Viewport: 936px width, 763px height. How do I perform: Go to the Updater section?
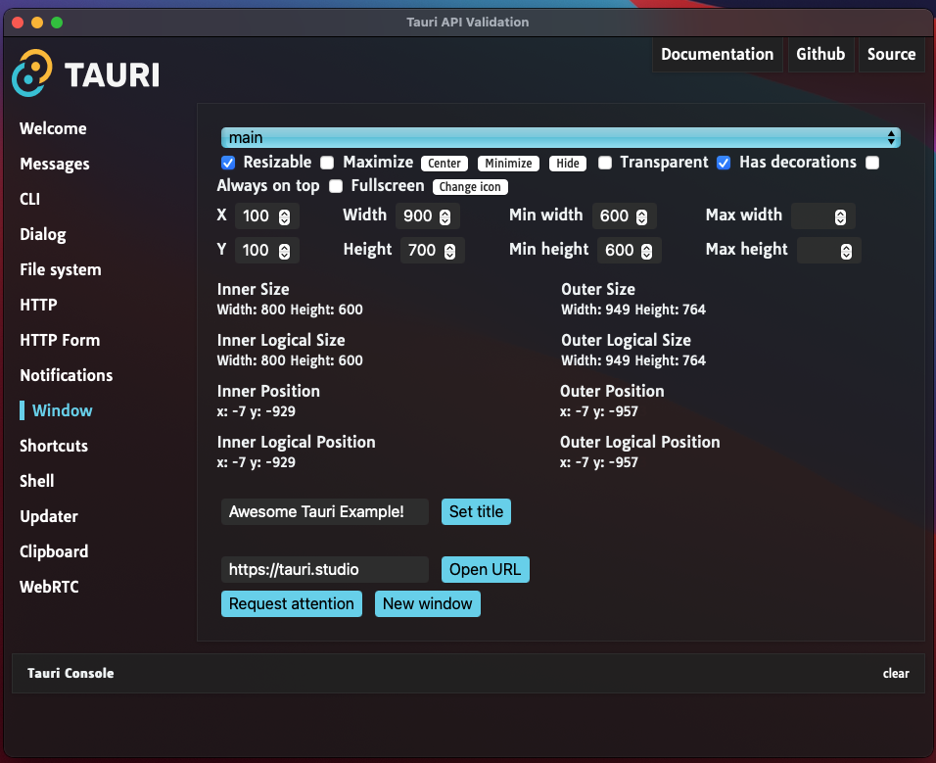[x=49, y=516]
